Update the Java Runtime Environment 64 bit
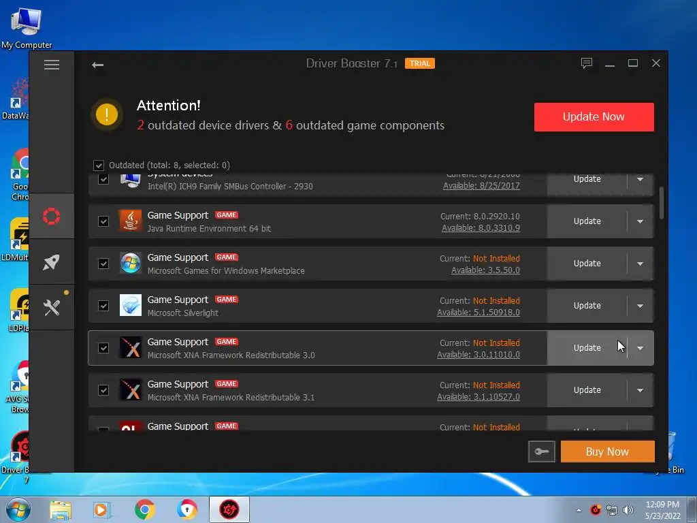The height and width of the screenshot is (523, 697). 587,221
